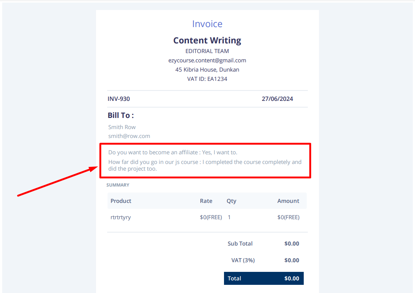This screenshot has height=293, width=415.
Task: Click invoice number INV-930
Action: (119, 99)
